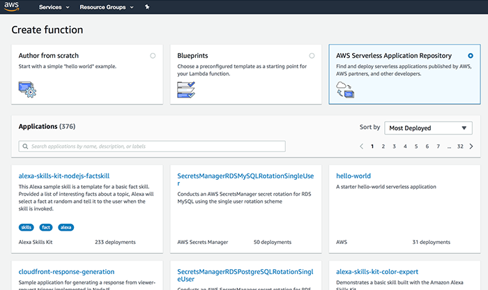The image size is (488, 290).
Task: Open cloudfront-response-generation application
Action: pyautogui.click(x=66, y=272)
